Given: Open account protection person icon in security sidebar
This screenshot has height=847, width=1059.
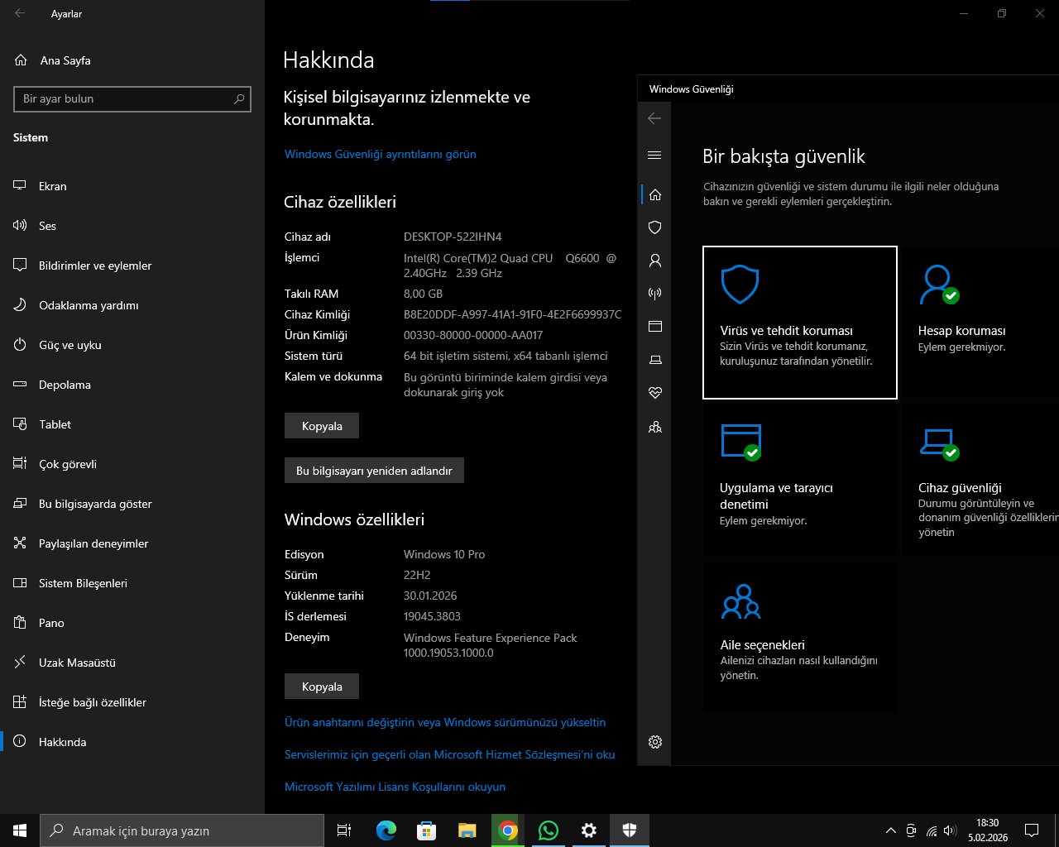Looking at the screenshot, I should [x=655, y=261].
